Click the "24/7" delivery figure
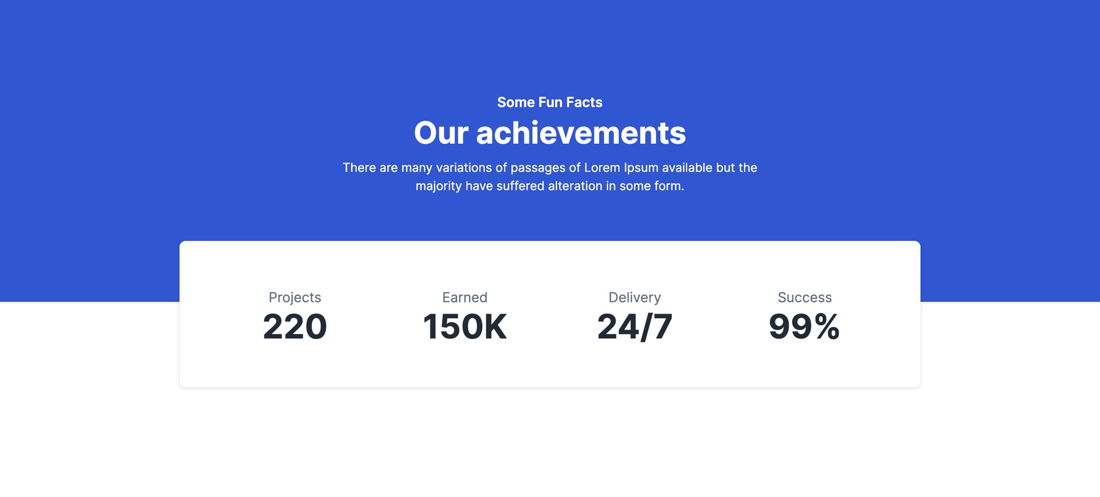Viewport: 1100px width, 497px height. 634,327
